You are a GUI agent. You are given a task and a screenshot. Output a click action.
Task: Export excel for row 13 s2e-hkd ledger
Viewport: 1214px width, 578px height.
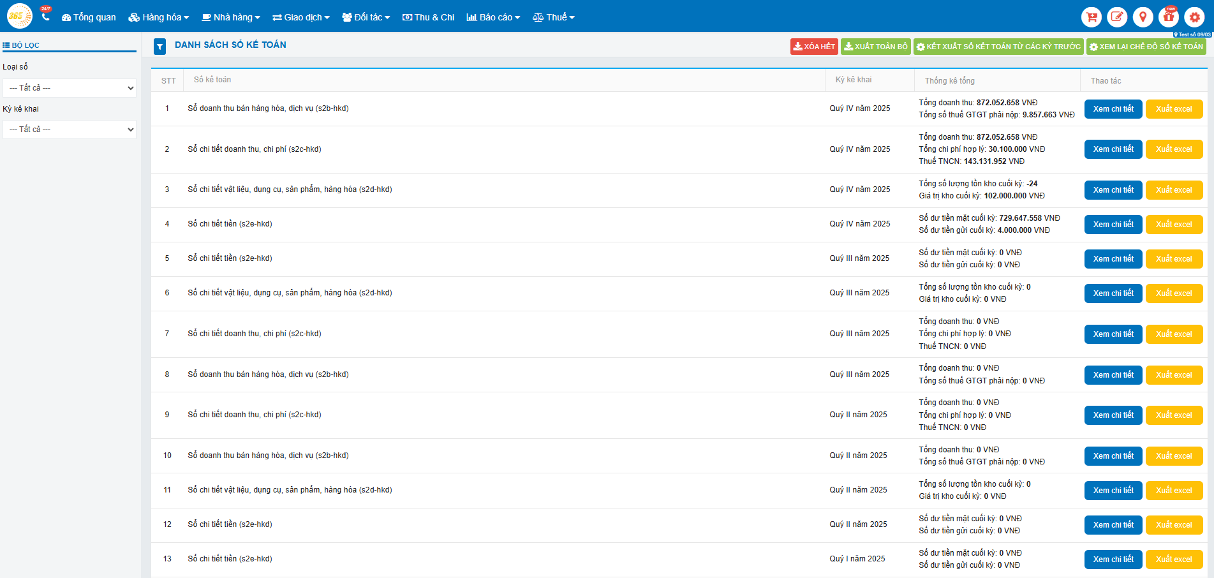1174,559
